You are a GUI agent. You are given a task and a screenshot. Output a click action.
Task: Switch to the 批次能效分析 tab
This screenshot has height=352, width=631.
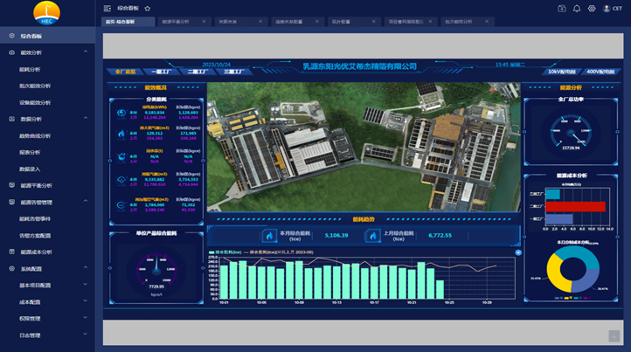[x=467, y=22]
